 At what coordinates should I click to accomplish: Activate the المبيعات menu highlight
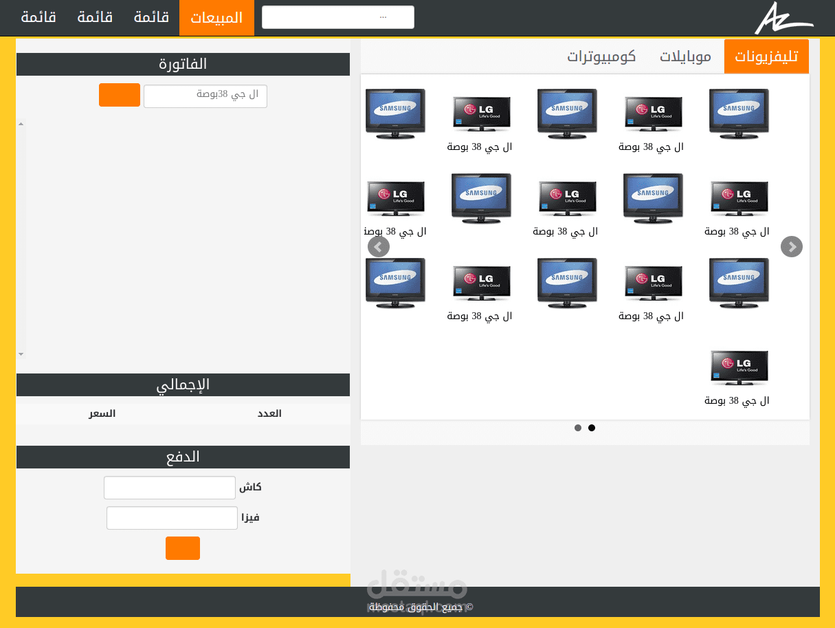[x=216, y=18]
